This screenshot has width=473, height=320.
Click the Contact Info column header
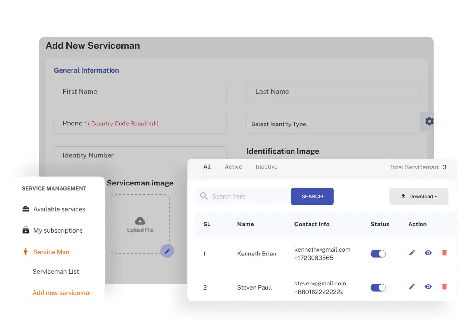[x=312, y=224]
